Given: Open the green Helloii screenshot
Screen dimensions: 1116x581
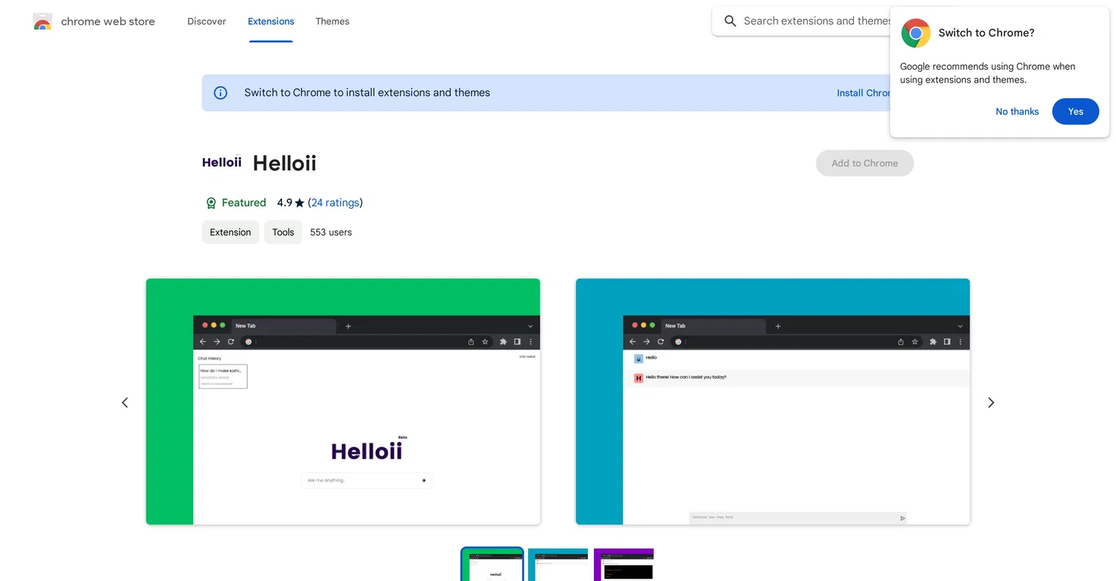Looking at the screenshot, I should coord(343,402).
